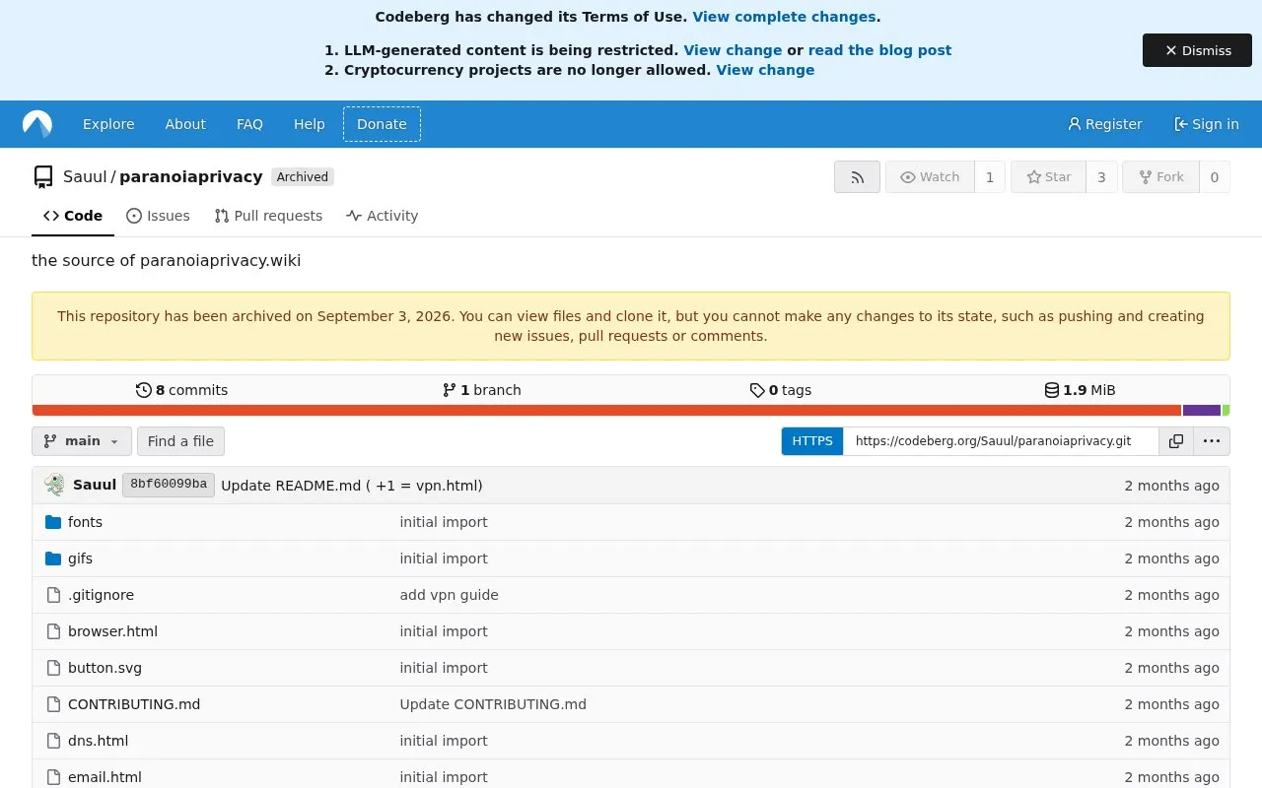Click the Sign in link
Image resolution: width=1262 pixels, height=788 pixels.
(x=1207, y=124)
